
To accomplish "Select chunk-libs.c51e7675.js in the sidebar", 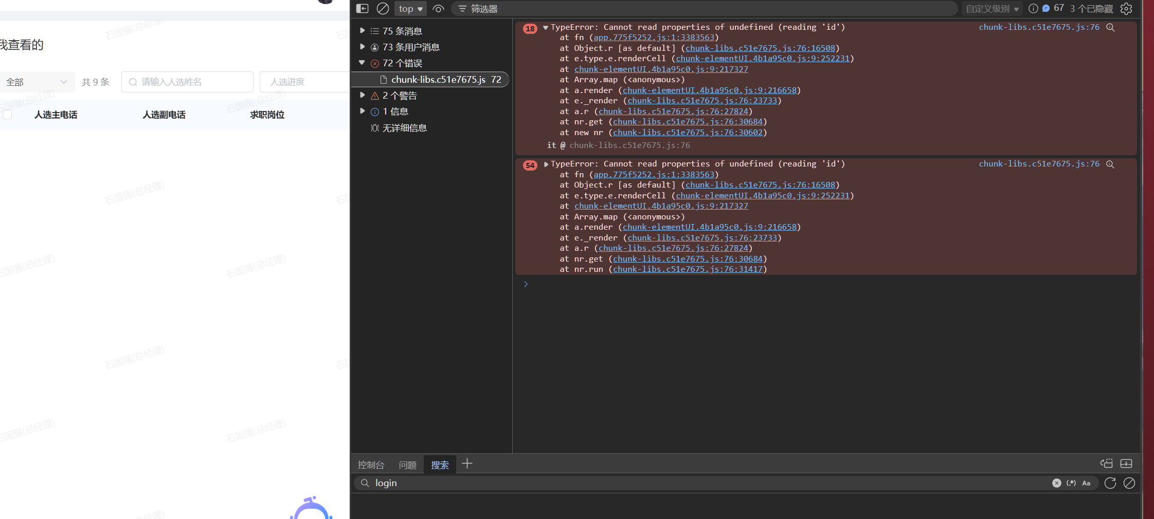I will [438, 80].
